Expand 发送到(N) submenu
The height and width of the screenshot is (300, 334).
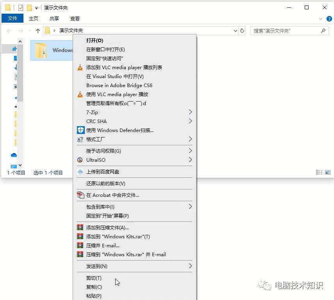click(x=190, y=266)
